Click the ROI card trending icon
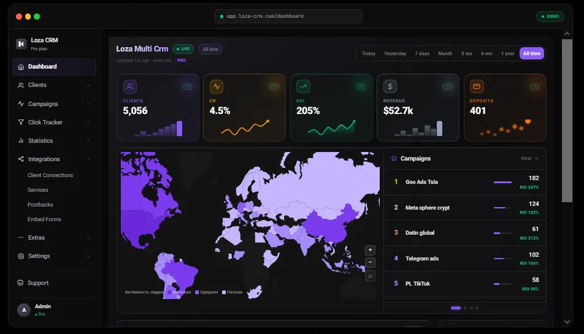The width and height of the screenshot is (584, 334). 303,86
